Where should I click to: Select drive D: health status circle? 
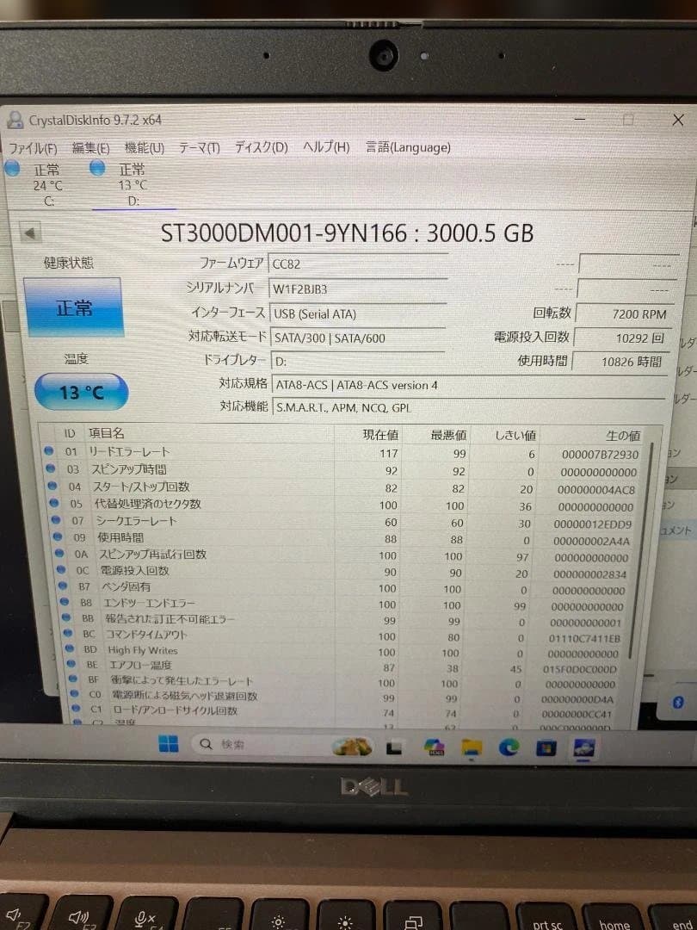pos(97,170)
